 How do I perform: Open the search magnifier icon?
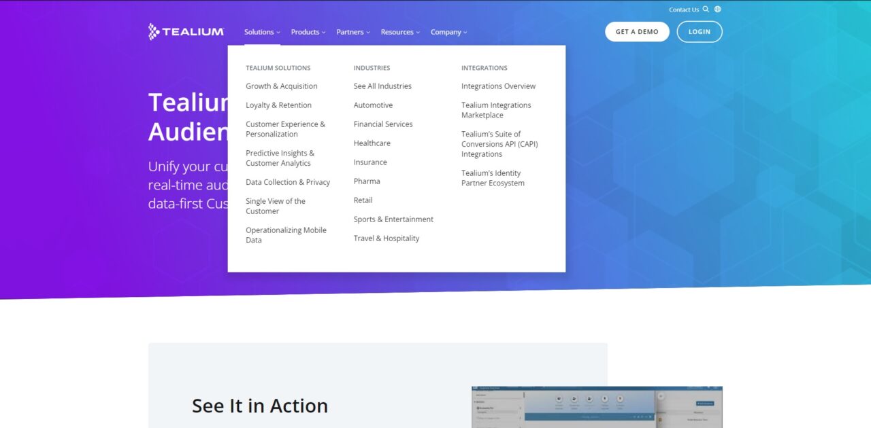[706, 10]
